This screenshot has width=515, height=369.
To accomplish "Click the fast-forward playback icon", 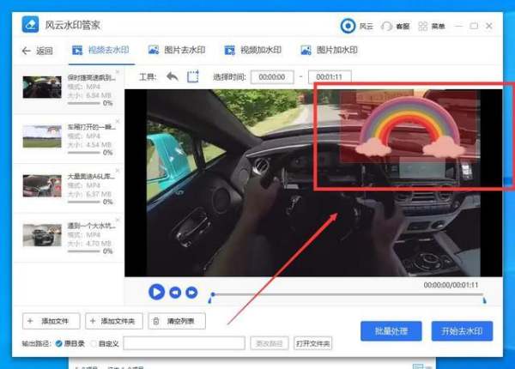I will 191,292.
